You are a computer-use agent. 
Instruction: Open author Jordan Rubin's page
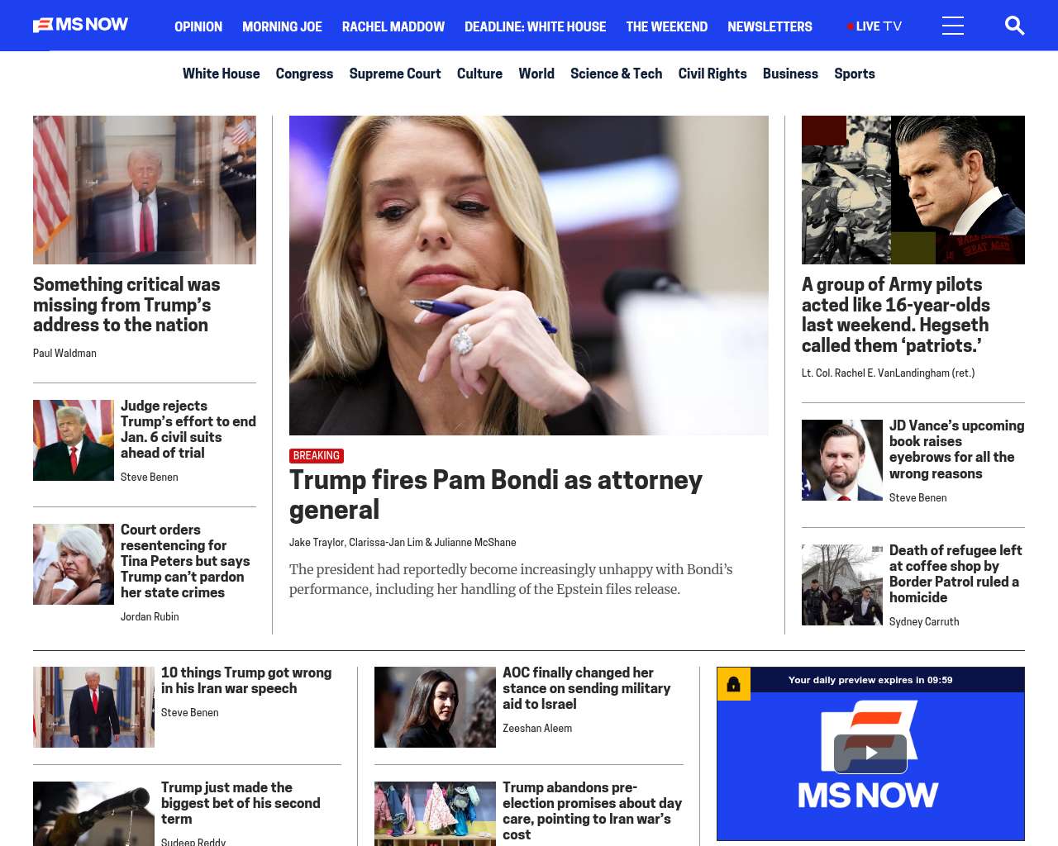click(150, 616)
